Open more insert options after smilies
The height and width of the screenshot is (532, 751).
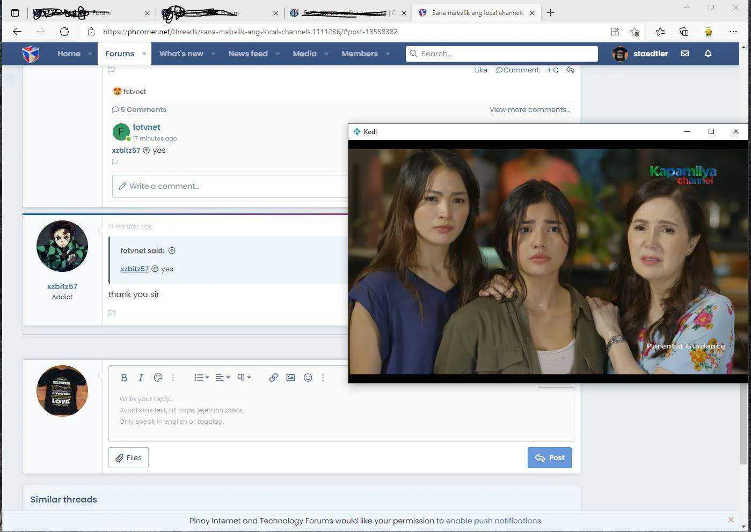323,378
